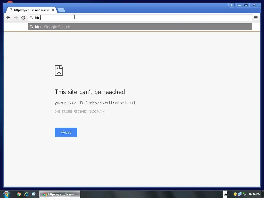This screenshot has width=264, height=198.
Task: Launch Chrome from taskbar pinned icon
Action: click(x=19, y=194)
